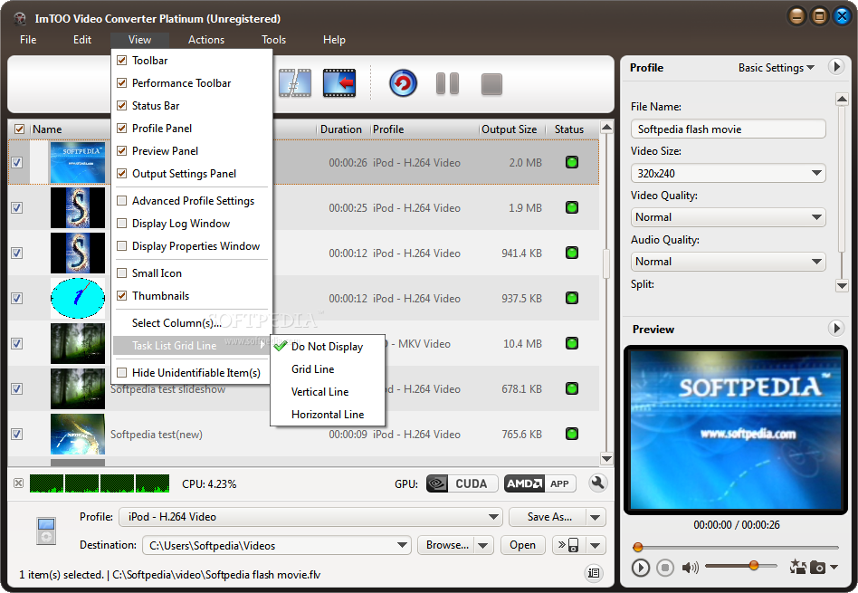Open the Video Quality dropdown
The width and height of the screenshot is (858, 593).
(x=728, y=217)
